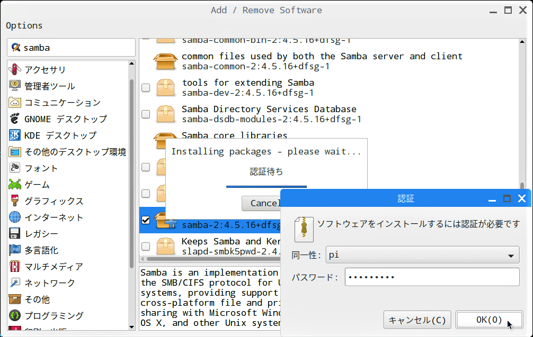Select the その他 box icon
Image resolution: width=533 pixels, height=337 pixels.
[15, 299]
